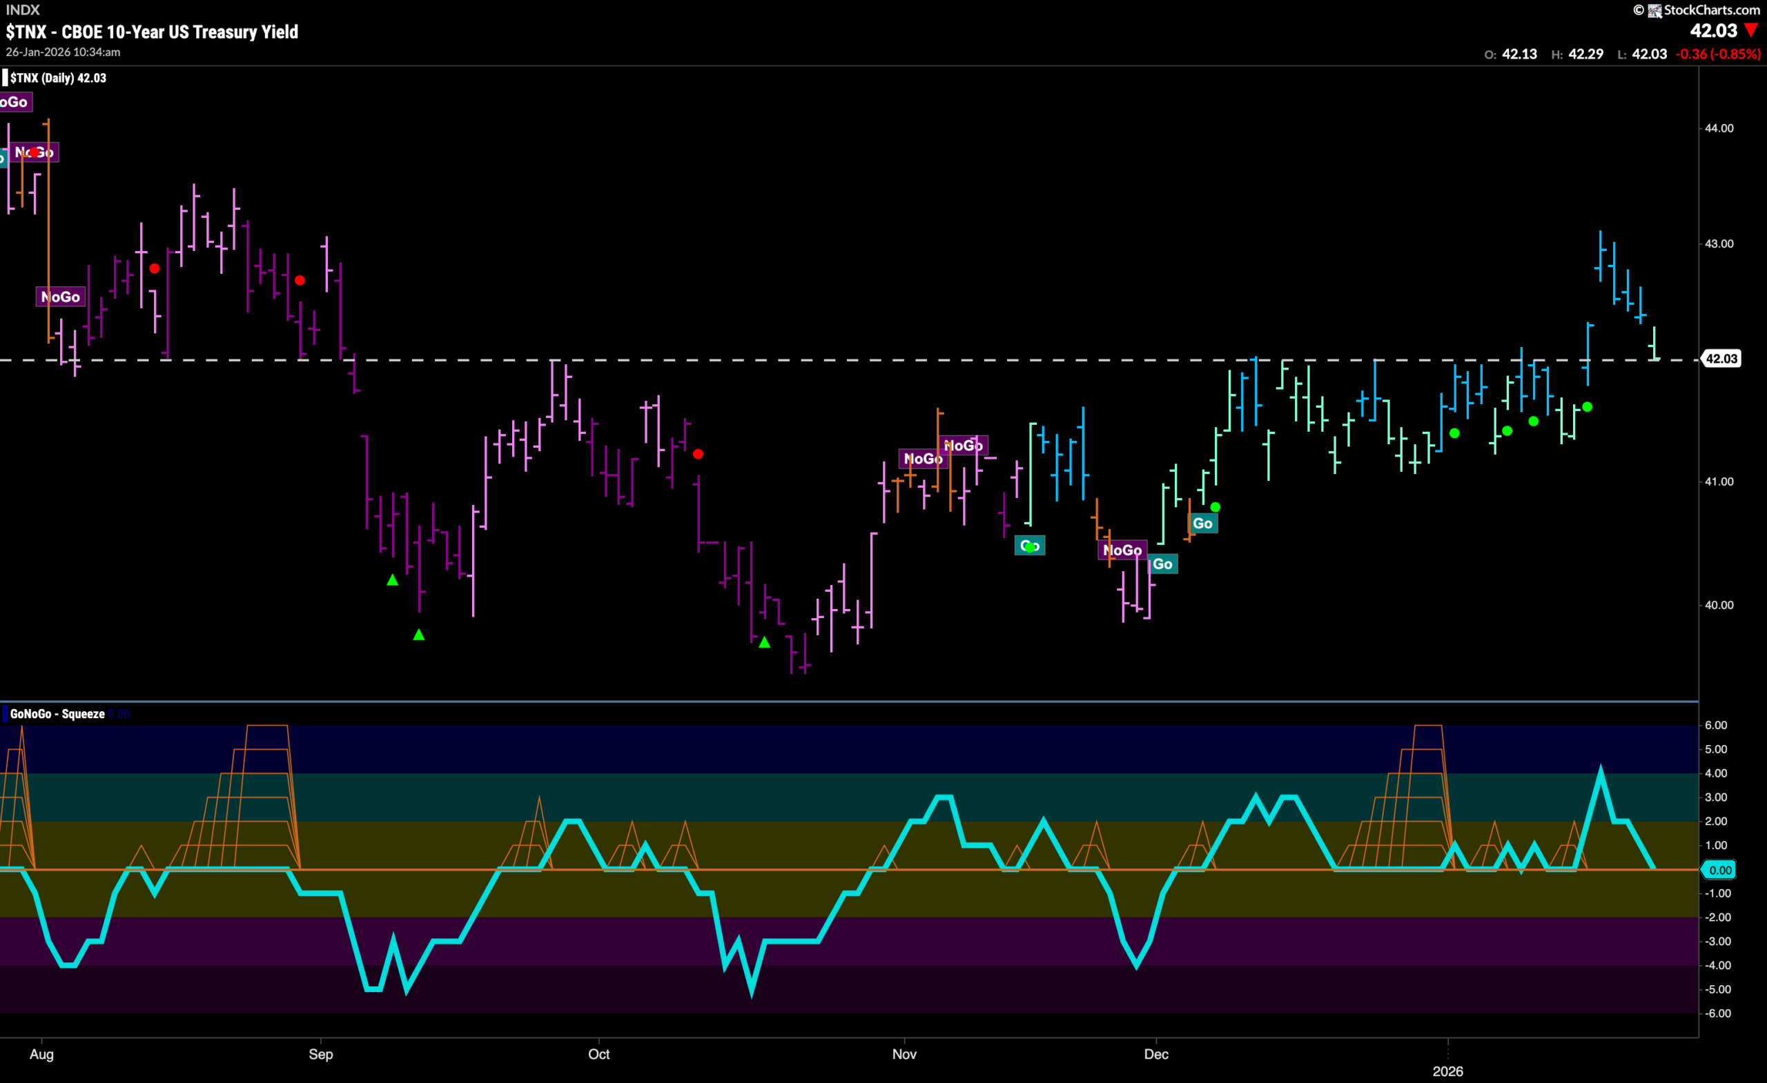Click the green dot above the December Go label
Screen dimensions: 1767x1083
1215,508
